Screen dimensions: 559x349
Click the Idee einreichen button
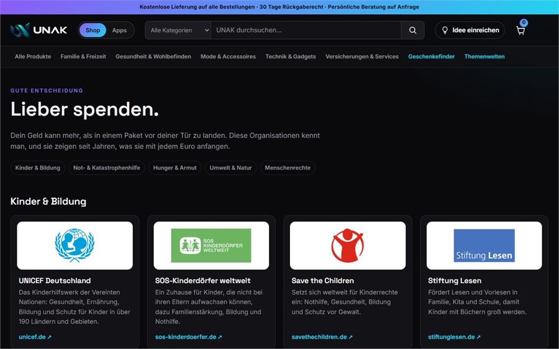470,30
